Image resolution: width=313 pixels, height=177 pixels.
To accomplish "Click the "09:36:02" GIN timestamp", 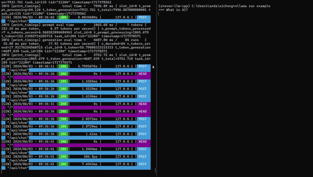I will [x=46, y=17].
